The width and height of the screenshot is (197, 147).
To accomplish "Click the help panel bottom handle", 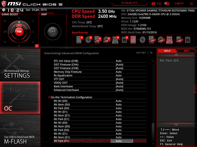I will pyautogui.click(x=176, y=125).
